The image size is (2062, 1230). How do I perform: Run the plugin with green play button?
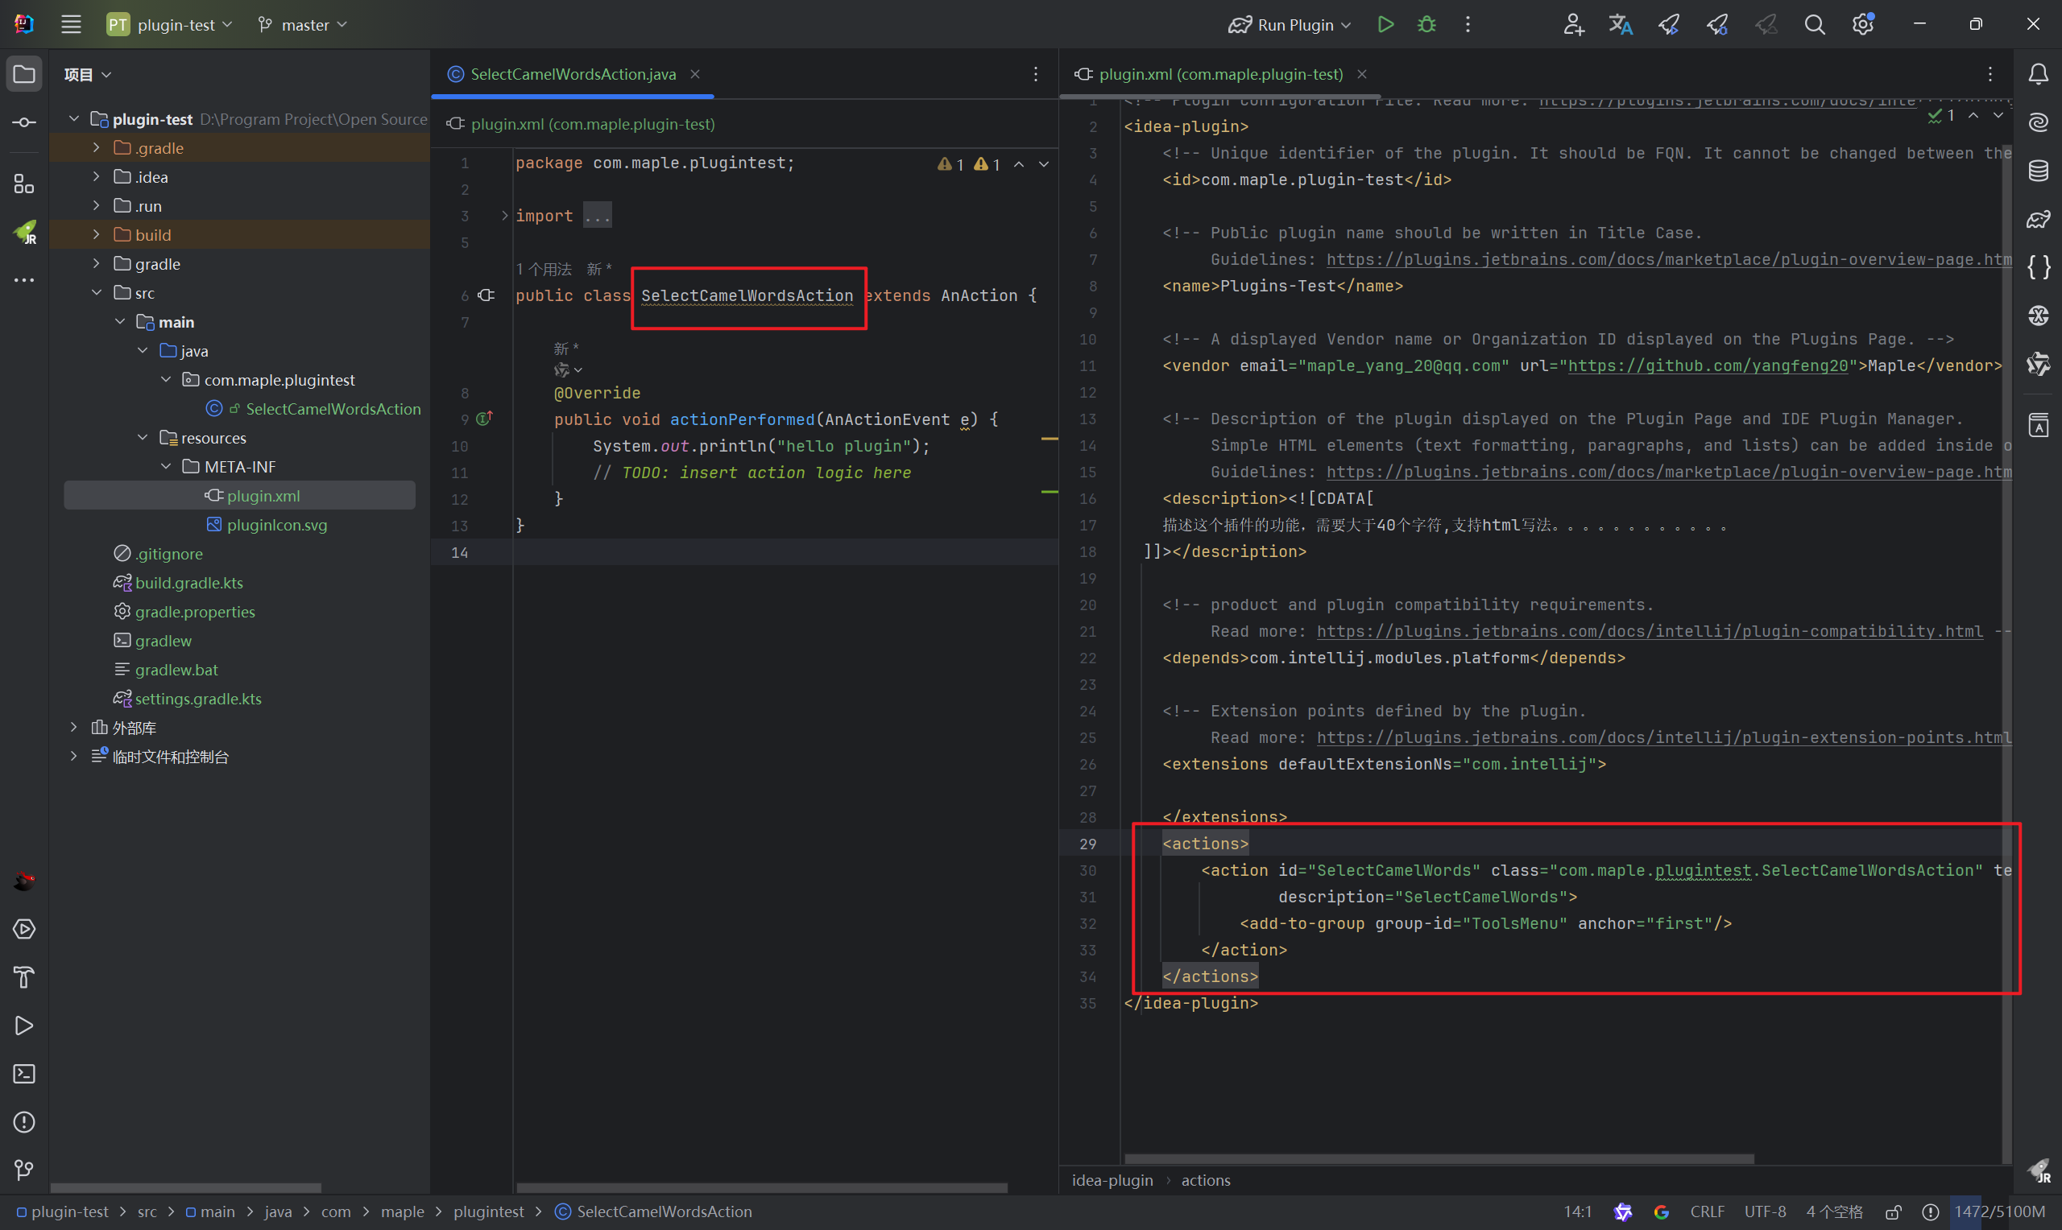tap(1385, 25)
